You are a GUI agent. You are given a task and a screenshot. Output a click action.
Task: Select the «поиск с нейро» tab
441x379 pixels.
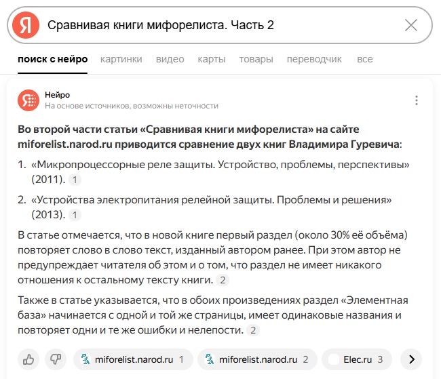(53, 59)
